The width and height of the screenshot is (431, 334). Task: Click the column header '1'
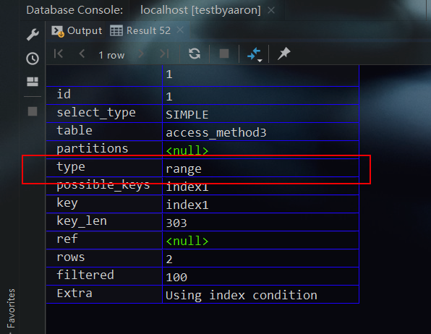pyautogui.click(x=260, y=76)
